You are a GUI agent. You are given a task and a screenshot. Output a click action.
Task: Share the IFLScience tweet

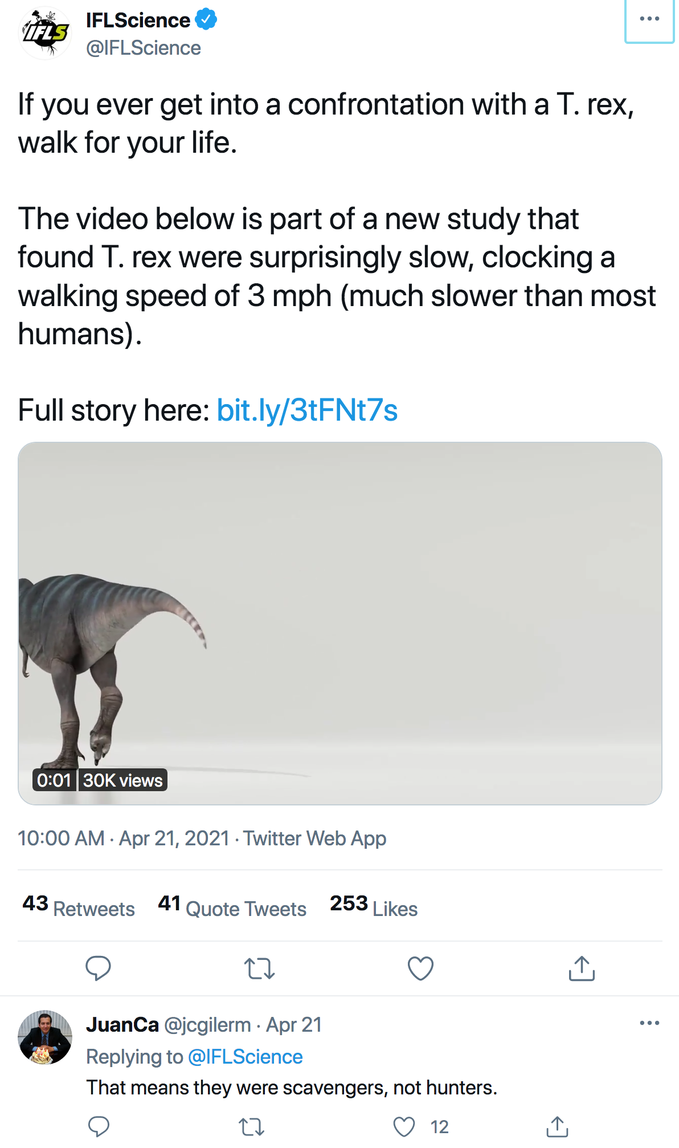coord(582,968)
